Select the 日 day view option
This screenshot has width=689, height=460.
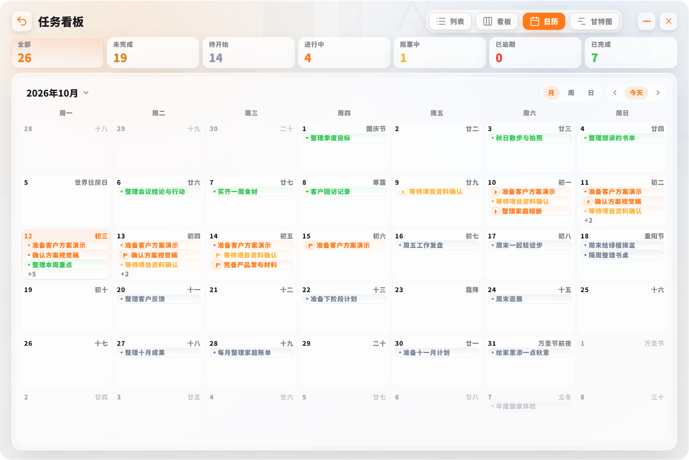[x=591, y=93]
